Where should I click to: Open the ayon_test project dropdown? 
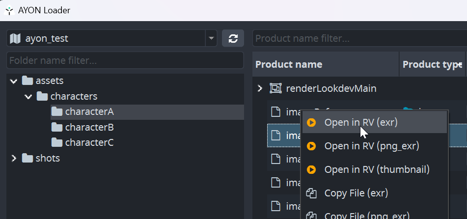(x=211, y=38)
